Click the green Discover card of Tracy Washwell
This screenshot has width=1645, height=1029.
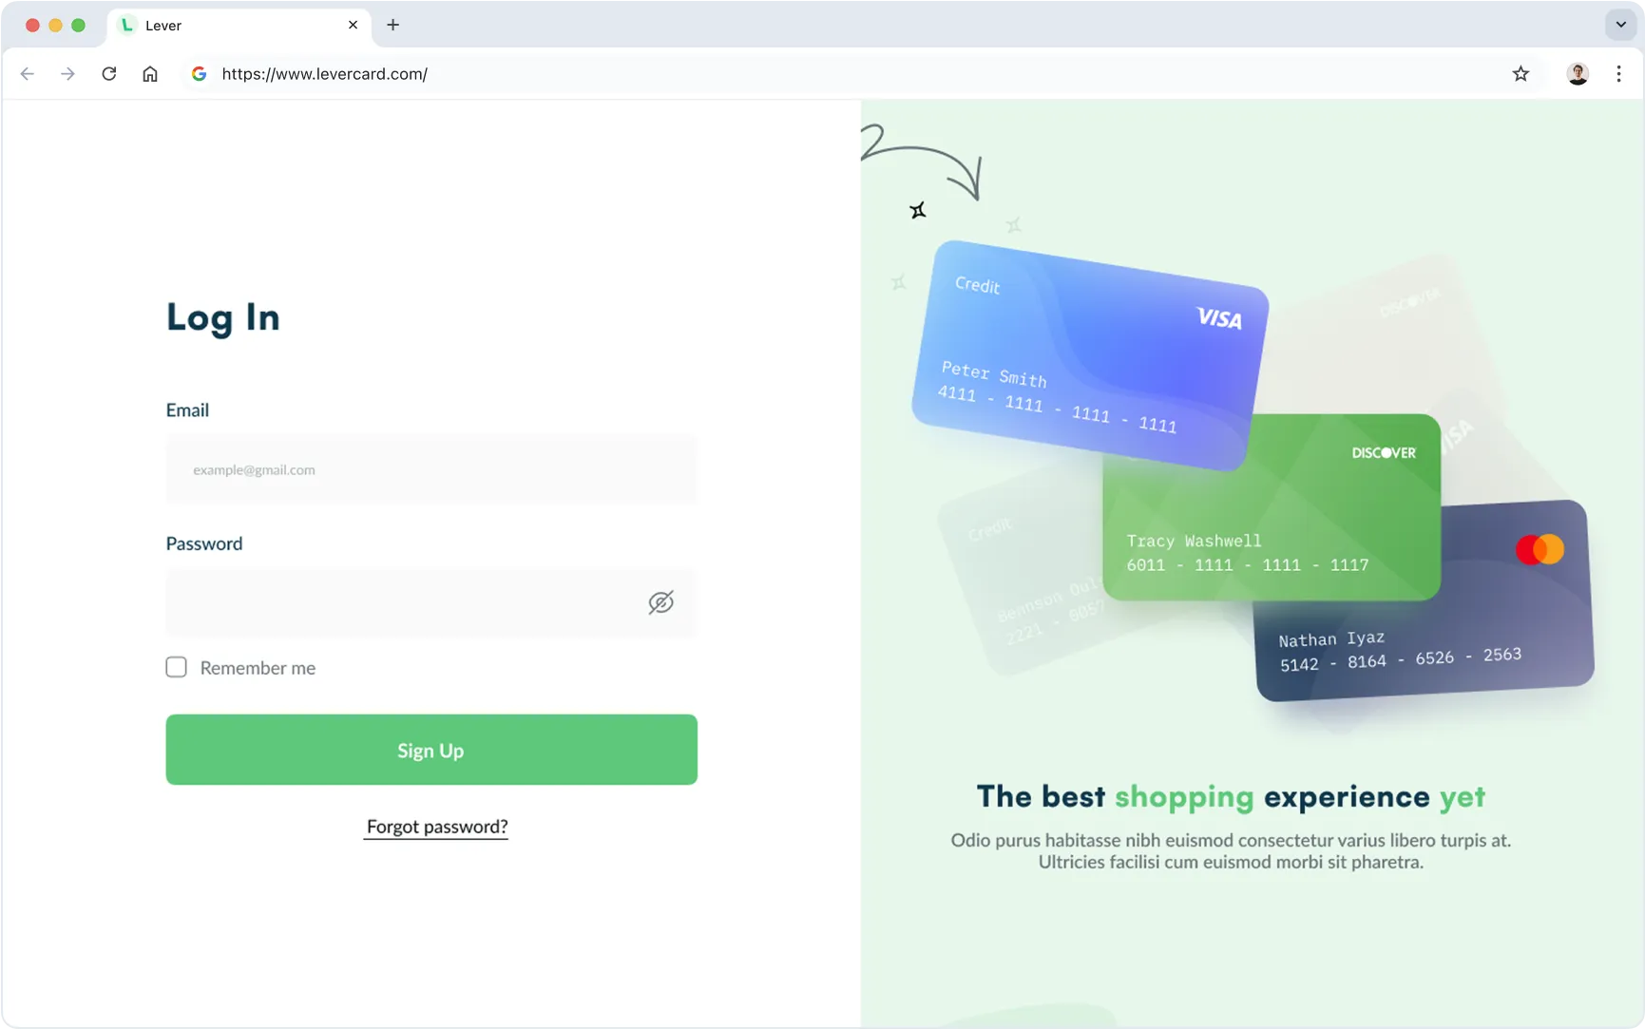tap(1272, 507)
